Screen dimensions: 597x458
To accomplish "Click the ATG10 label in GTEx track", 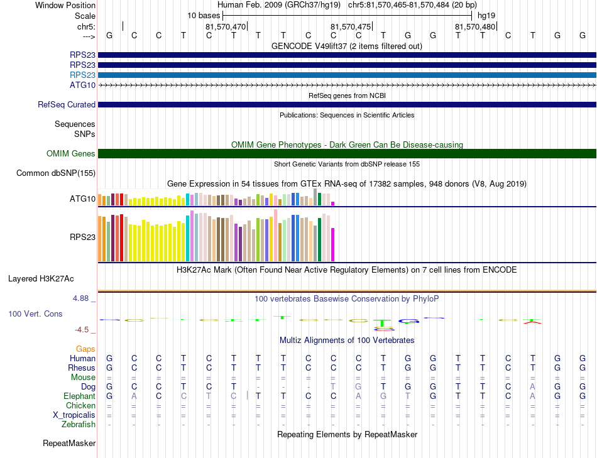I will 82,199.
